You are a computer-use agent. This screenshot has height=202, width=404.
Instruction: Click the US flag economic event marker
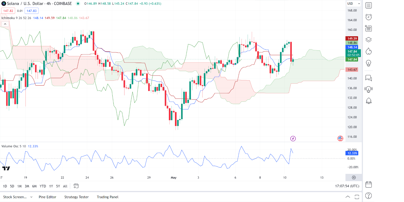(x=340, y=138)
